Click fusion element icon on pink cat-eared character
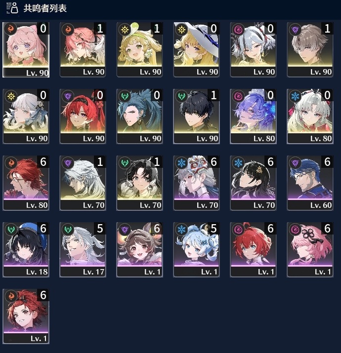This screenshot has width=341, height=353. pos(11,29)
